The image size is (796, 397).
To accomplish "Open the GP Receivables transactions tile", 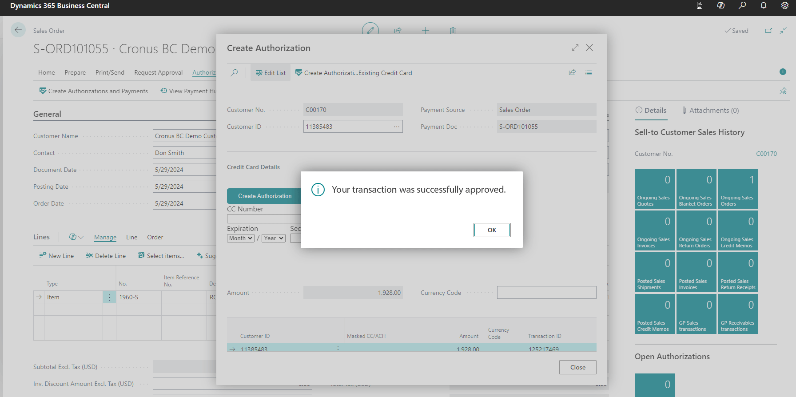I will click(738, 314).
